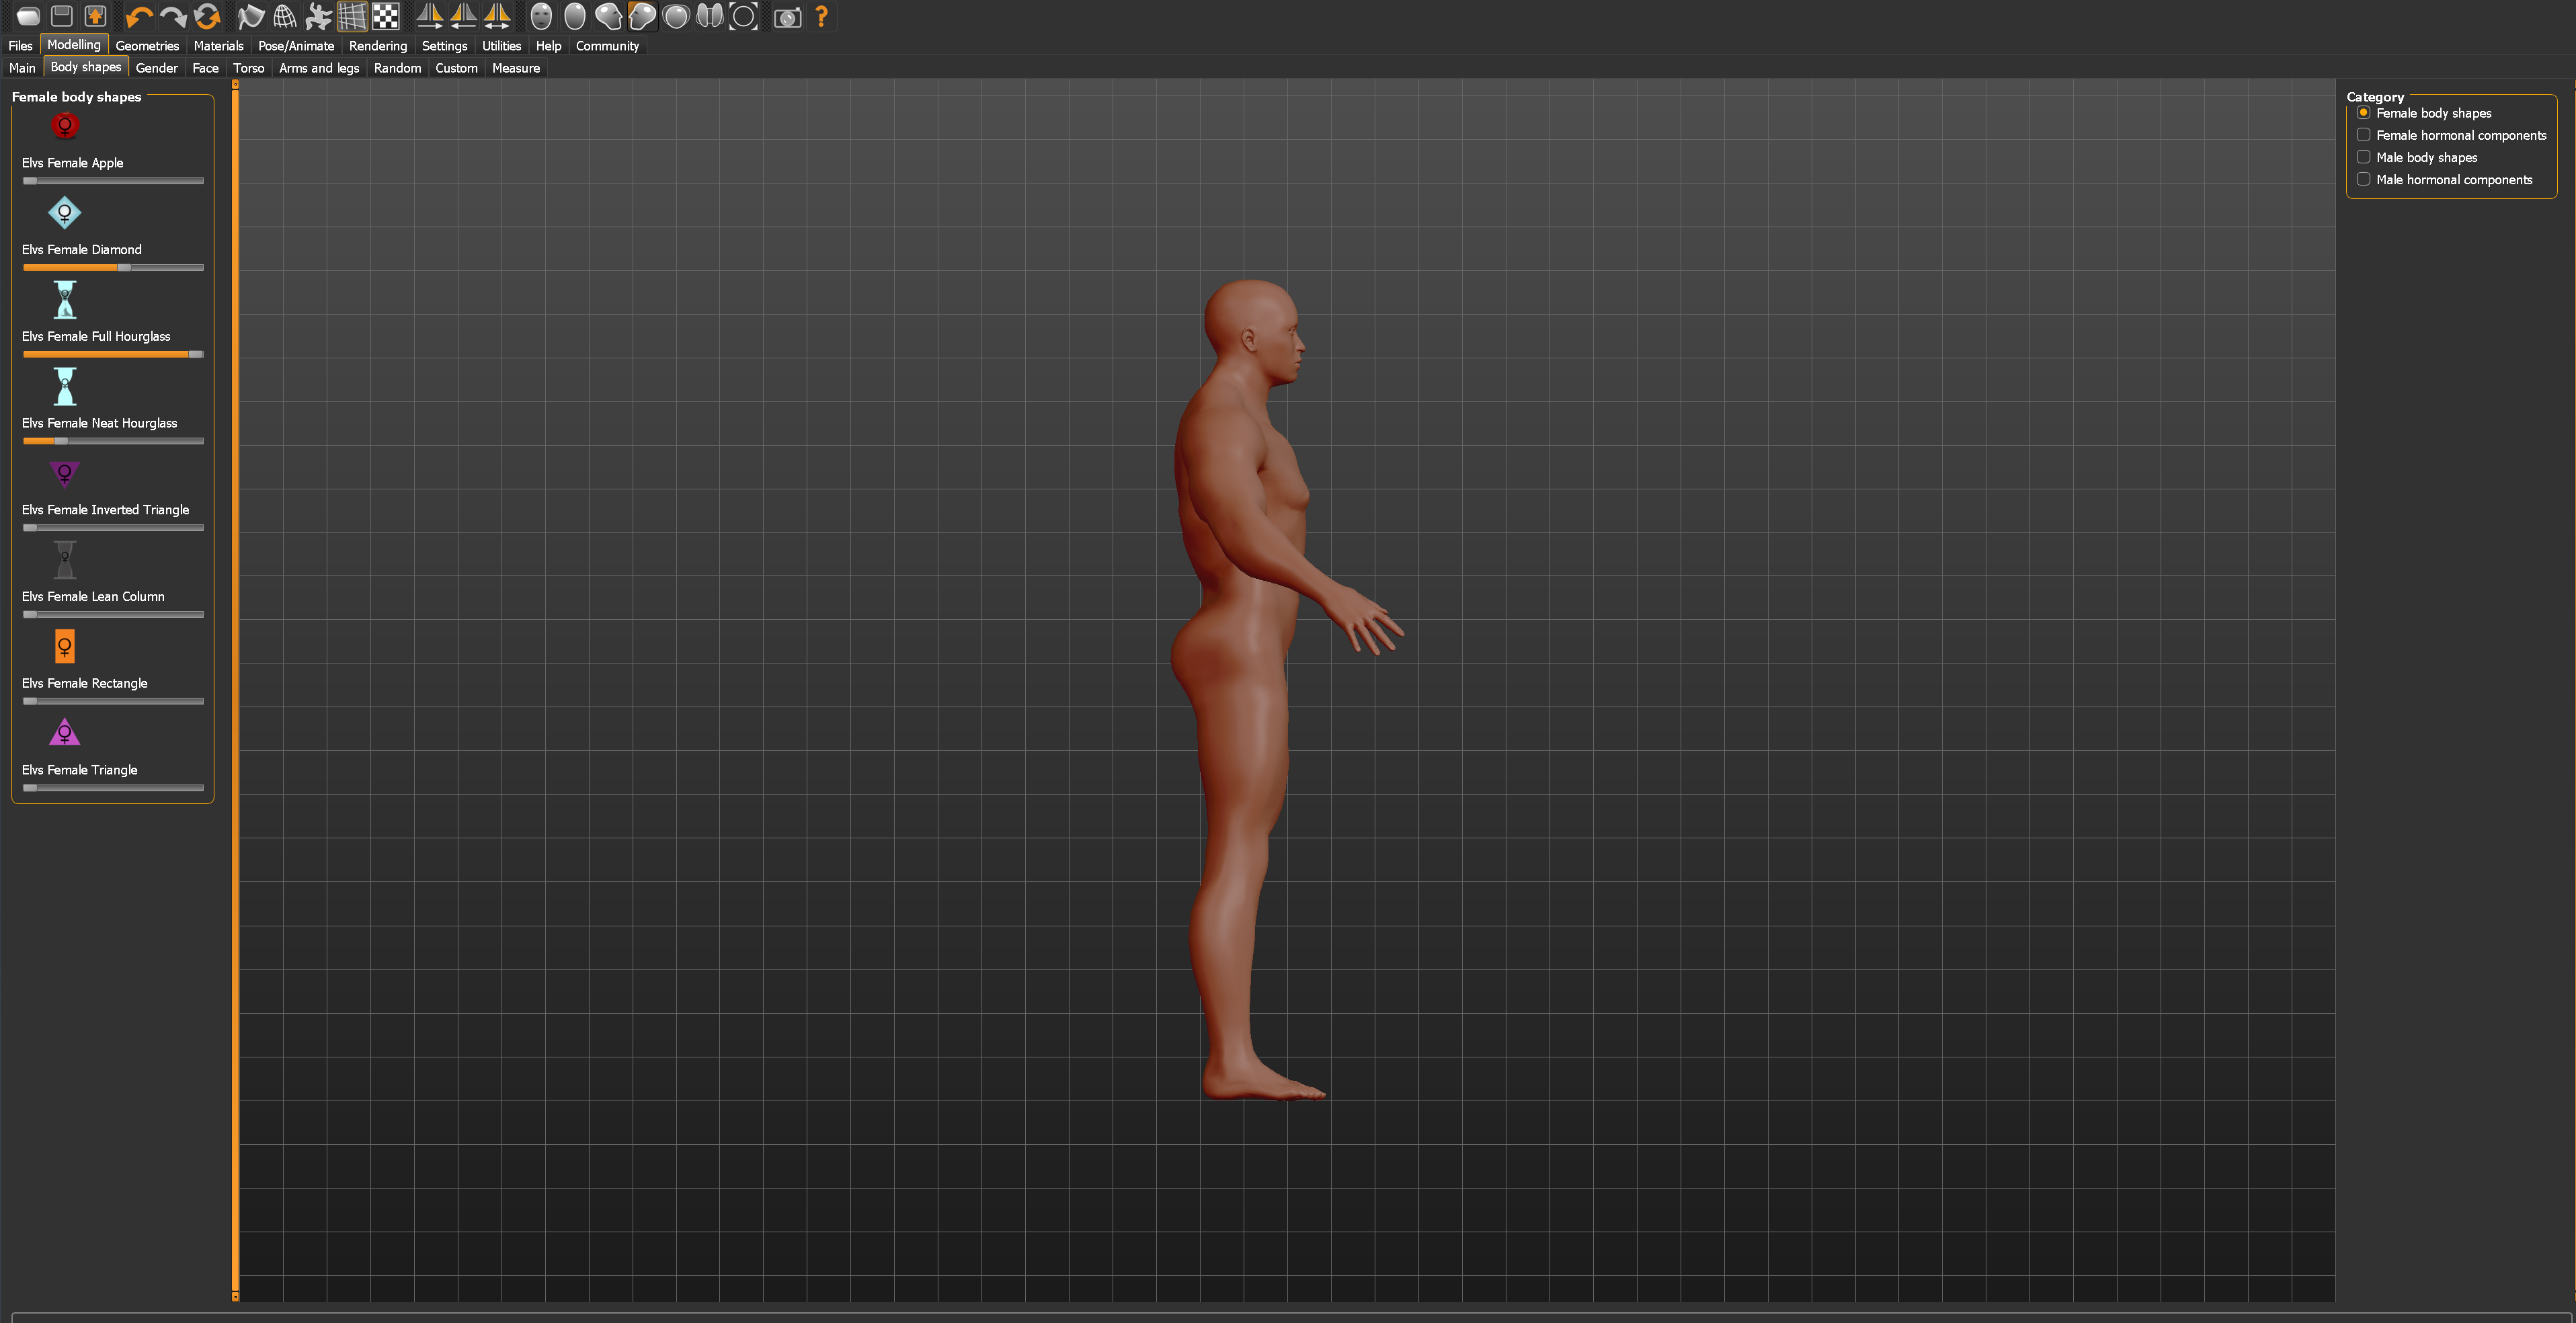The height and width of the screenshot is (1323, 2576).
Task: Enable symmetry mode double-arrow icon
Action: tap(497, 16)
